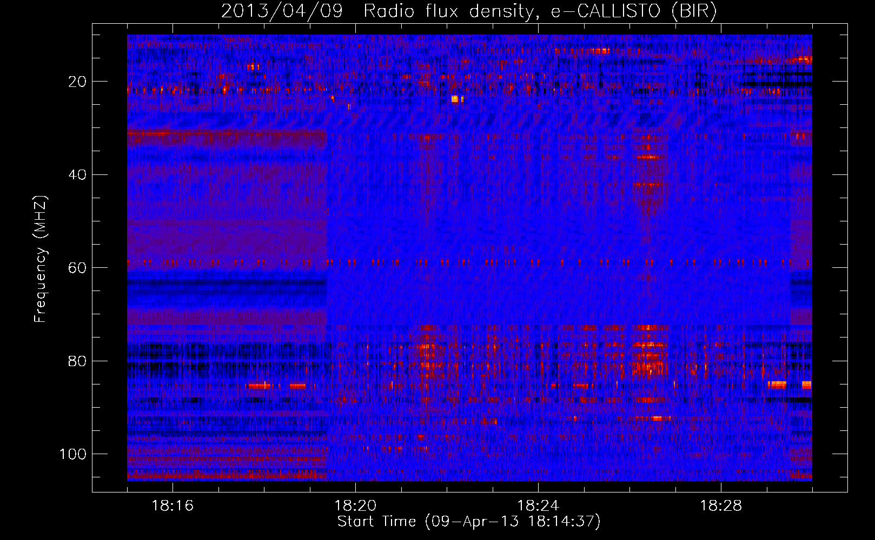This screenshot has width=875, height=540.
Task: Click the 18:24 time tick label
Action: coord(538,506)
